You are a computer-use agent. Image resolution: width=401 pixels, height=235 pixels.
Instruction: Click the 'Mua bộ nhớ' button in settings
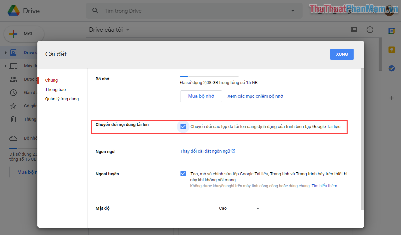(x=201, y=96)
